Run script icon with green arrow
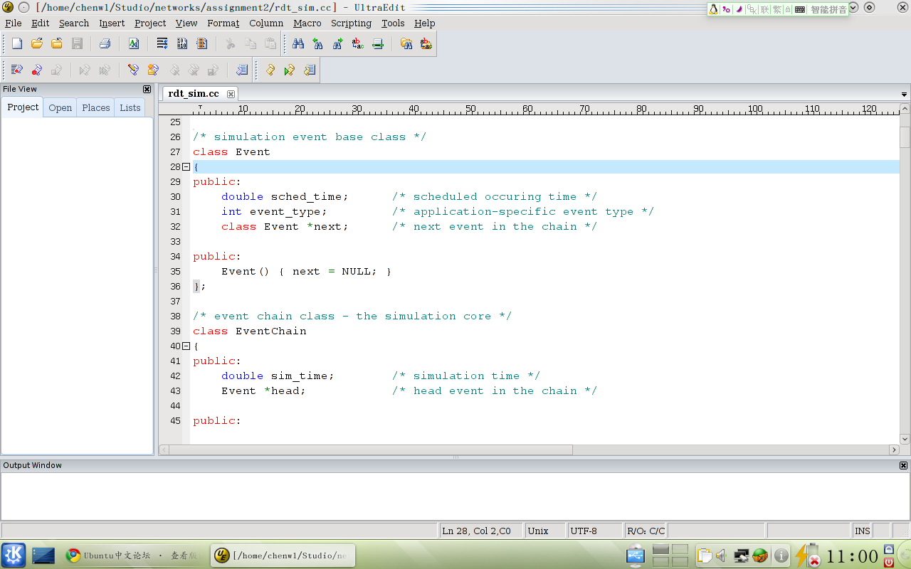 (290, 70)
